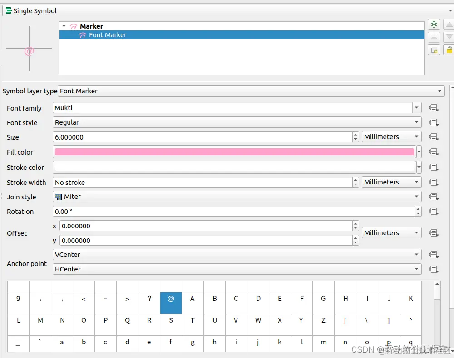Click character grid scrollbar up arrow
The height and width of the screenshot is (358, 454).
(x=437, y=284)
